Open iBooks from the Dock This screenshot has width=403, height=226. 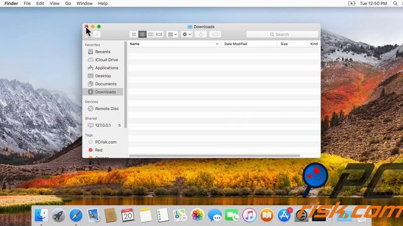tap(267, 215)
